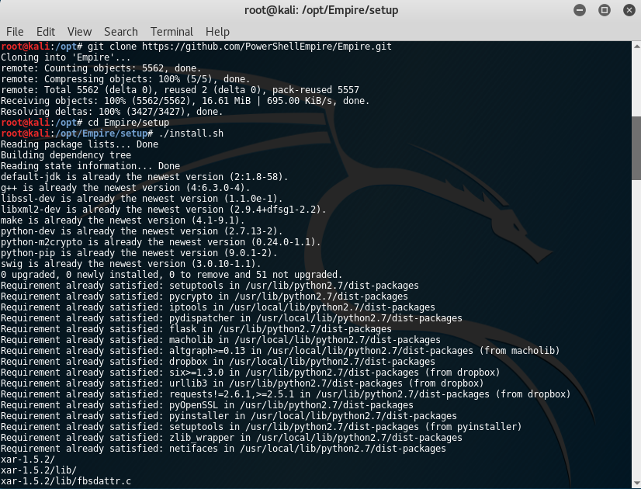Click the git clone GitHub URL
641x489 pixels.
pos(267,47)
